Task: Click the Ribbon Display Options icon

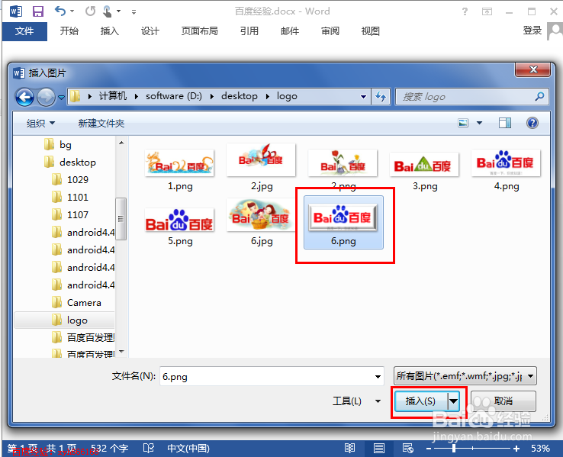Action: 487,11
